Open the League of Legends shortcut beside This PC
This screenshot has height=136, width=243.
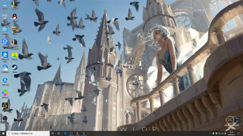point(15,5)
